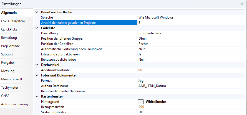Toggle Benutzercodeliste laden value
Image resolution: width=247 pixels, height=115 pixels.
191,60
